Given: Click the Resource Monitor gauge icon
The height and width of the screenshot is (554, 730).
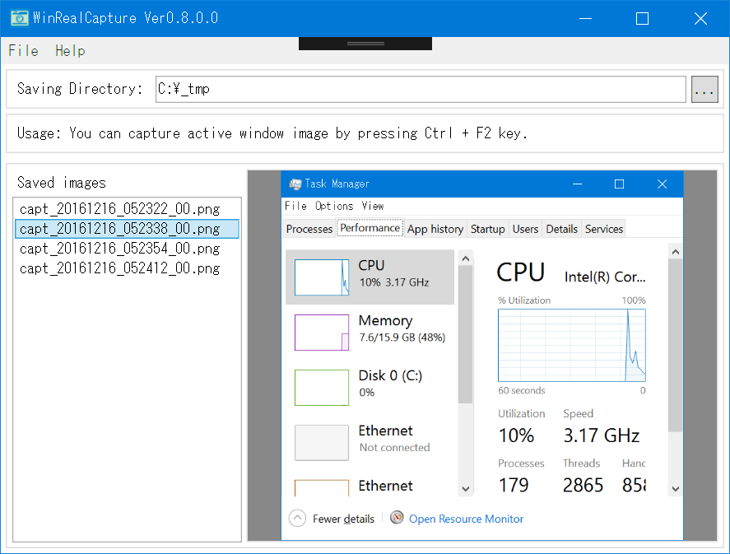Looking at the screenshot, I should click(x=397, y=518).
